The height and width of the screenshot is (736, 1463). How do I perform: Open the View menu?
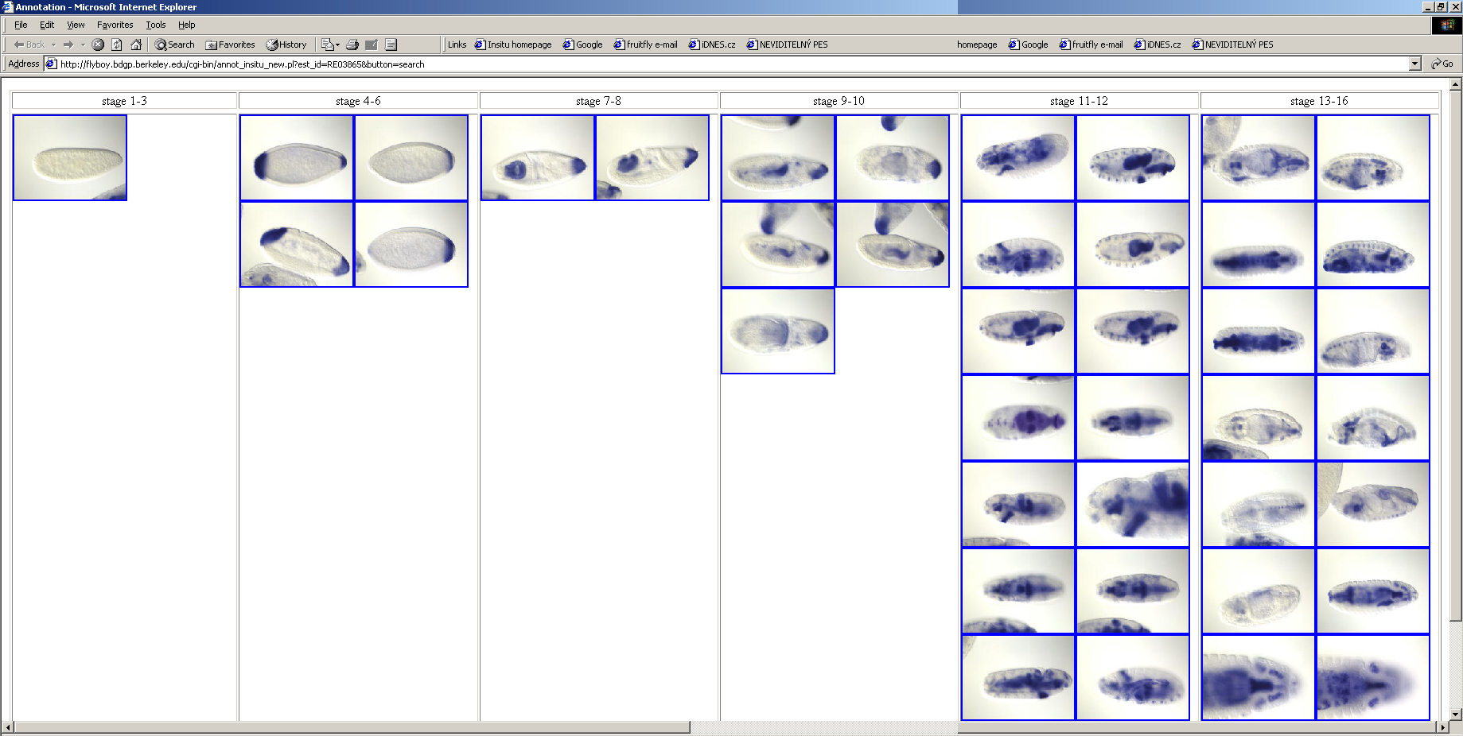pos(76,25)
